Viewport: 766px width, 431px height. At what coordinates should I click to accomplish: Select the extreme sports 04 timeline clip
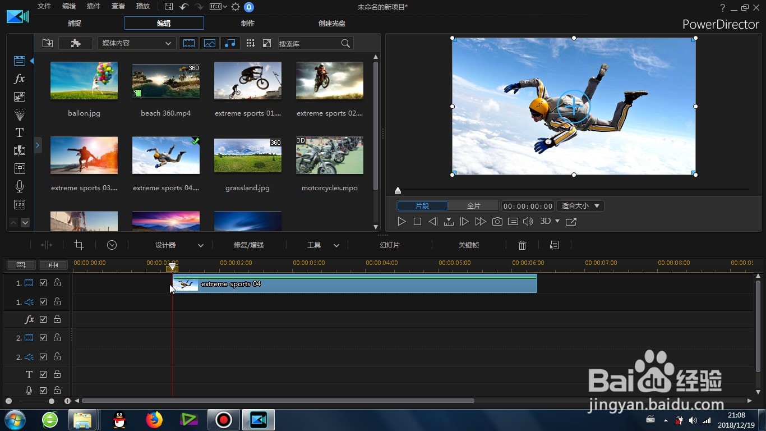pos(354,283)
